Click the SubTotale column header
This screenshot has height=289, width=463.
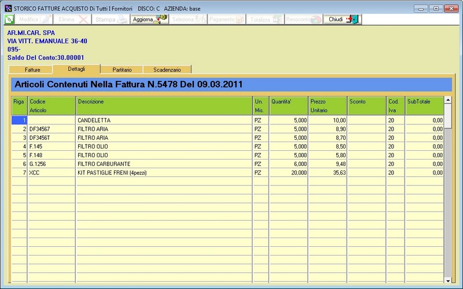tap(425, 106)
